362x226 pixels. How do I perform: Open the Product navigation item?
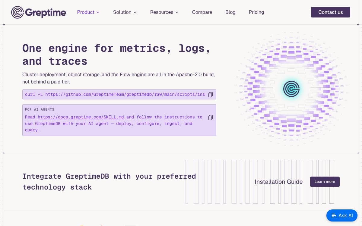(x=88, y=12)
